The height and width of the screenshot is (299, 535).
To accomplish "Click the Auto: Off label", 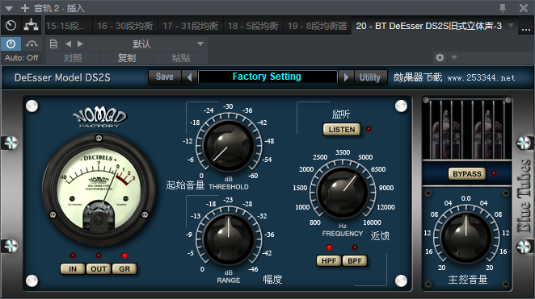I will (x=22, y=58).
